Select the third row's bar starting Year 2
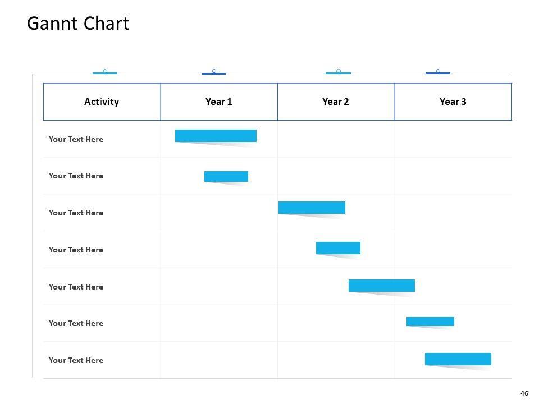The width and height of the screenshot is (539, 404). click(312, 208)
